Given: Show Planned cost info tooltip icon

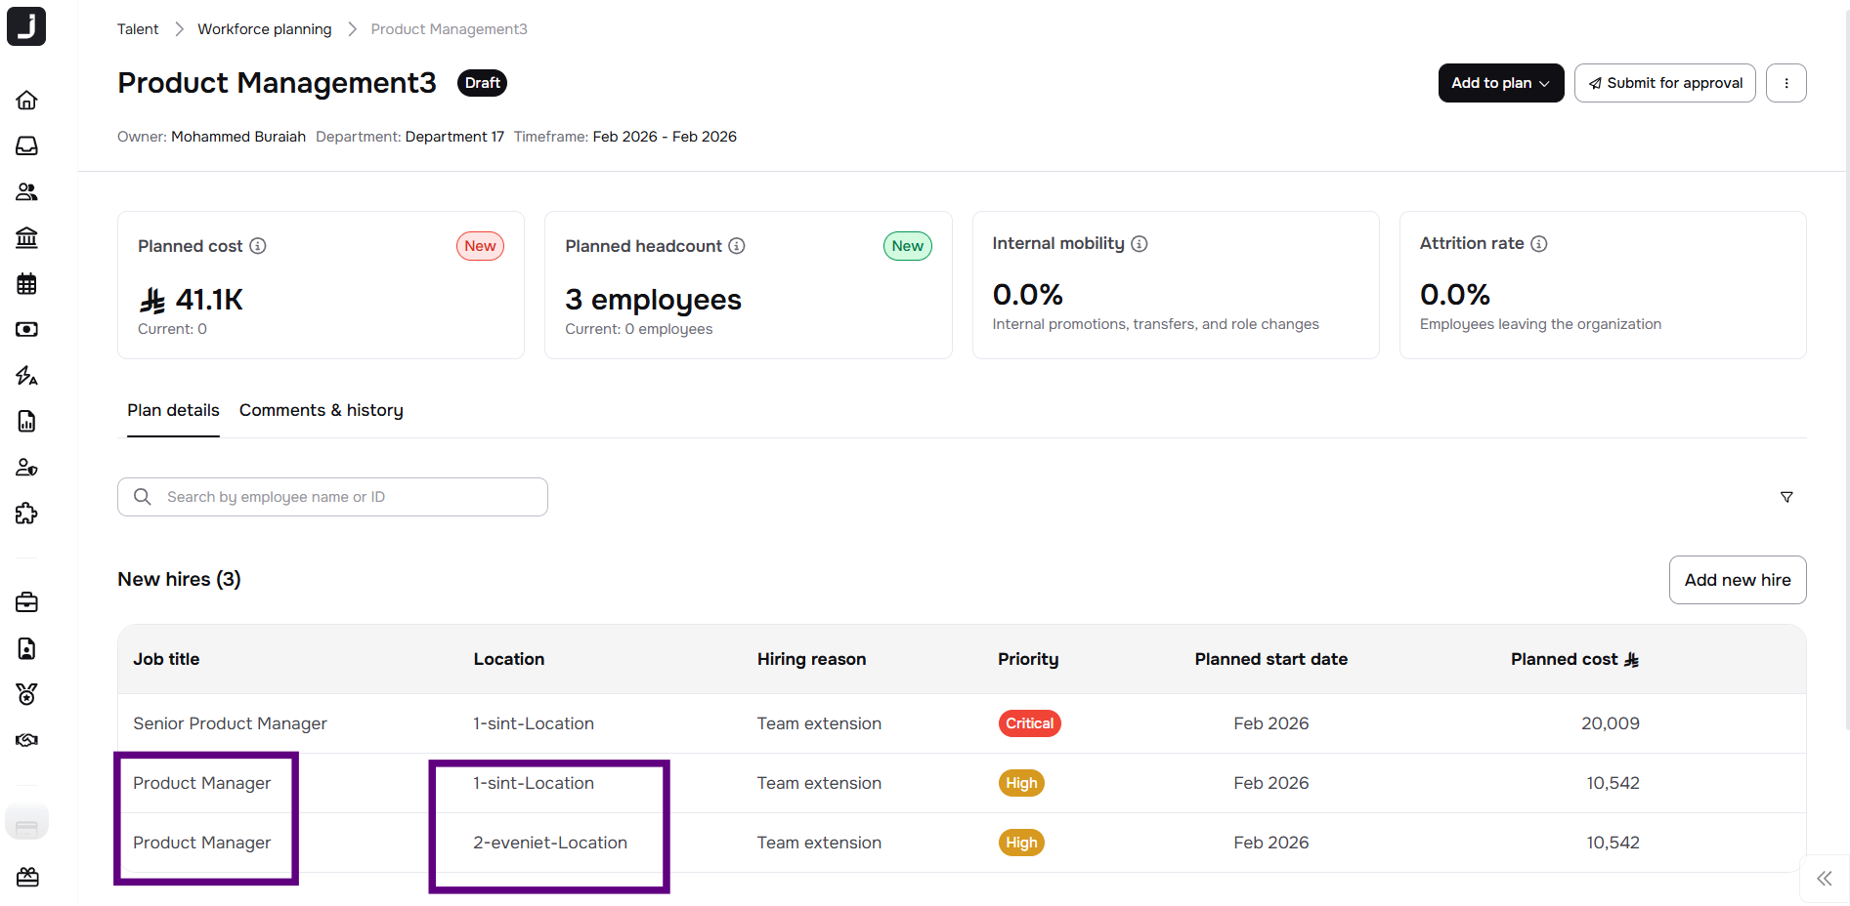Looking at the screenshot, I should tap(258, 246).
